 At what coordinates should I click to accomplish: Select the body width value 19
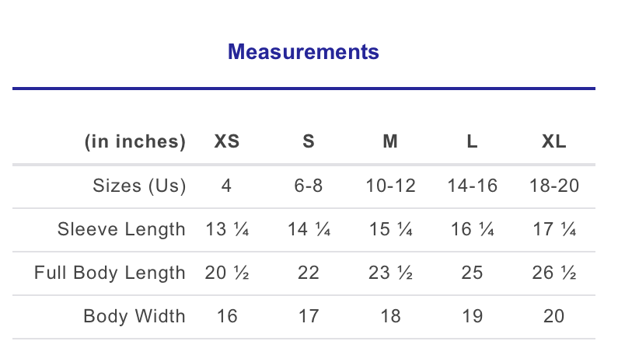(x=472, y=316)
